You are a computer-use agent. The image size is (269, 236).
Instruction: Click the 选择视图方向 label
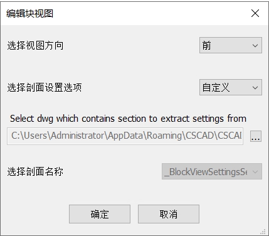coord(35,45)
